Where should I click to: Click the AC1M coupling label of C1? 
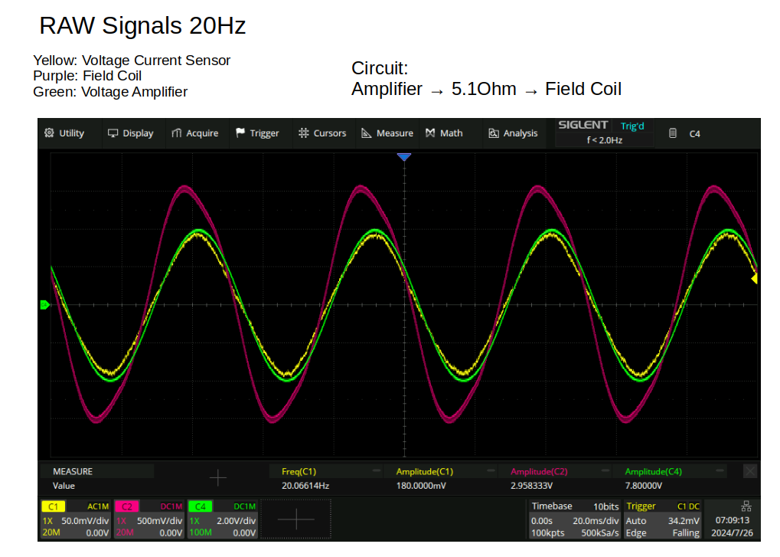pyautogui.click(x=98, y=506)
